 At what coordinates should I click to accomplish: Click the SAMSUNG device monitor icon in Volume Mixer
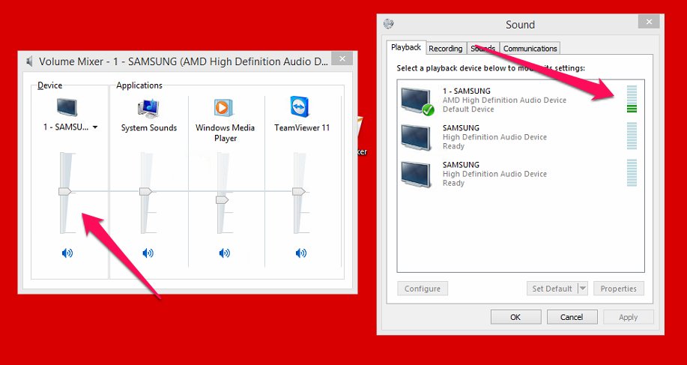(67, 107)
